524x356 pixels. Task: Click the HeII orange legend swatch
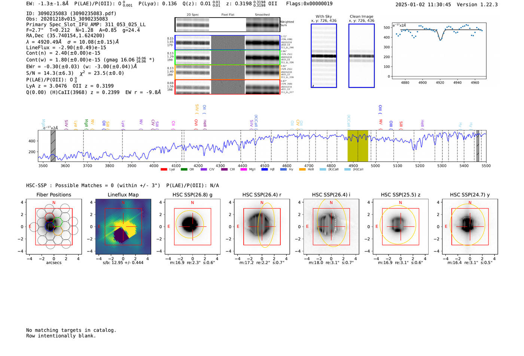(x=302, y=169)
